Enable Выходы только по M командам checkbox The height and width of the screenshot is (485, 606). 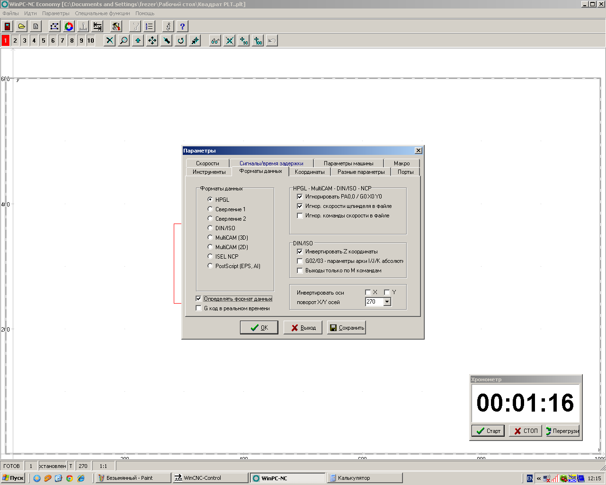[300, 270]
